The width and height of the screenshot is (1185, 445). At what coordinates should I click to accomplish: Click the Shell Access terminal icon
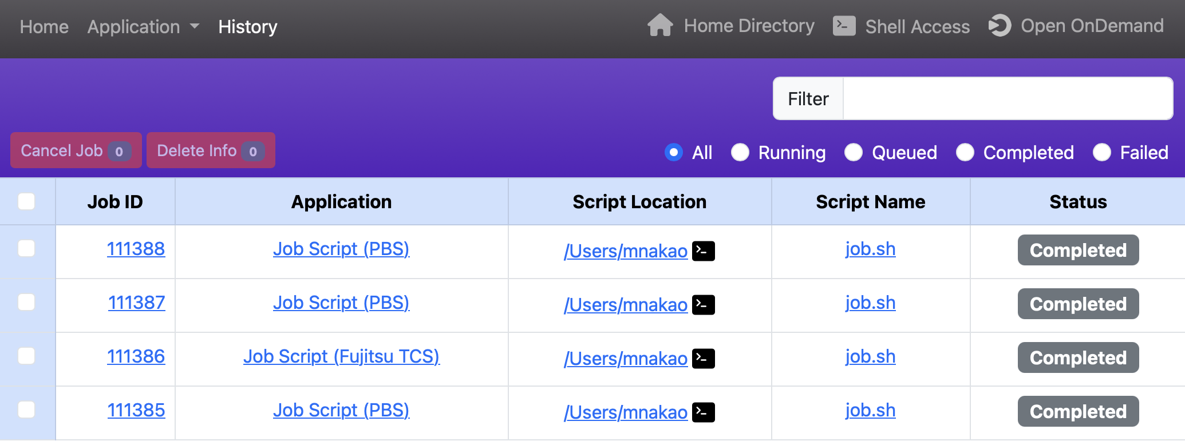[x=844, y=26]
